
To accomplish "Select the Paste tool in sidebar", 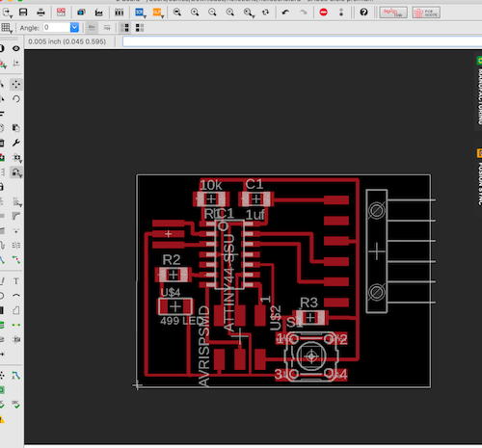I will coord(15,128).
